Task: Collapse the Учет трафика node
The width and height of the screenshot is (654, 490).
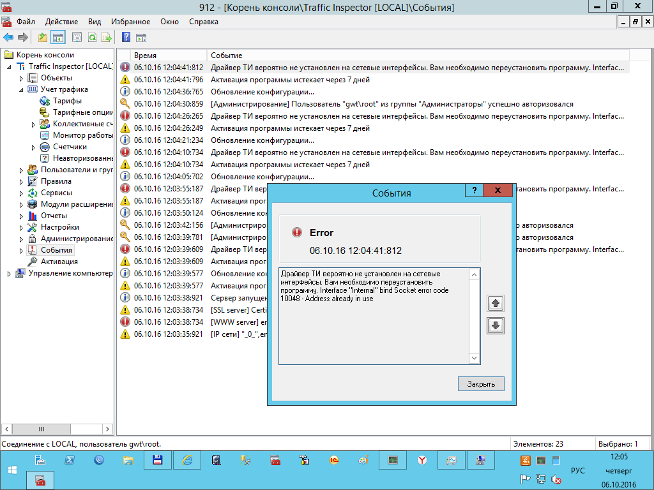Action: coord(21,89)
